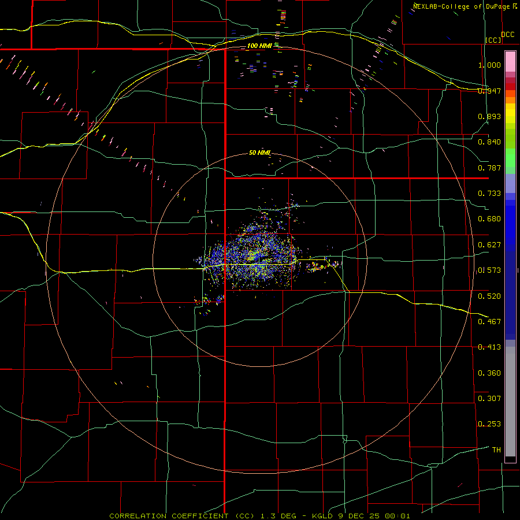Click the small echo cluster east of the radar

tap(324, 266)
